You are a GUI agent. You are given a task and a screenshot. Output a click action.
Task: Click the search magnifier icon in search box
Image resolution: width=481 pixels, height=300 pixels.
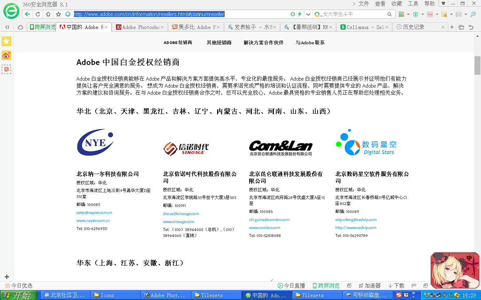coord(389,14)
